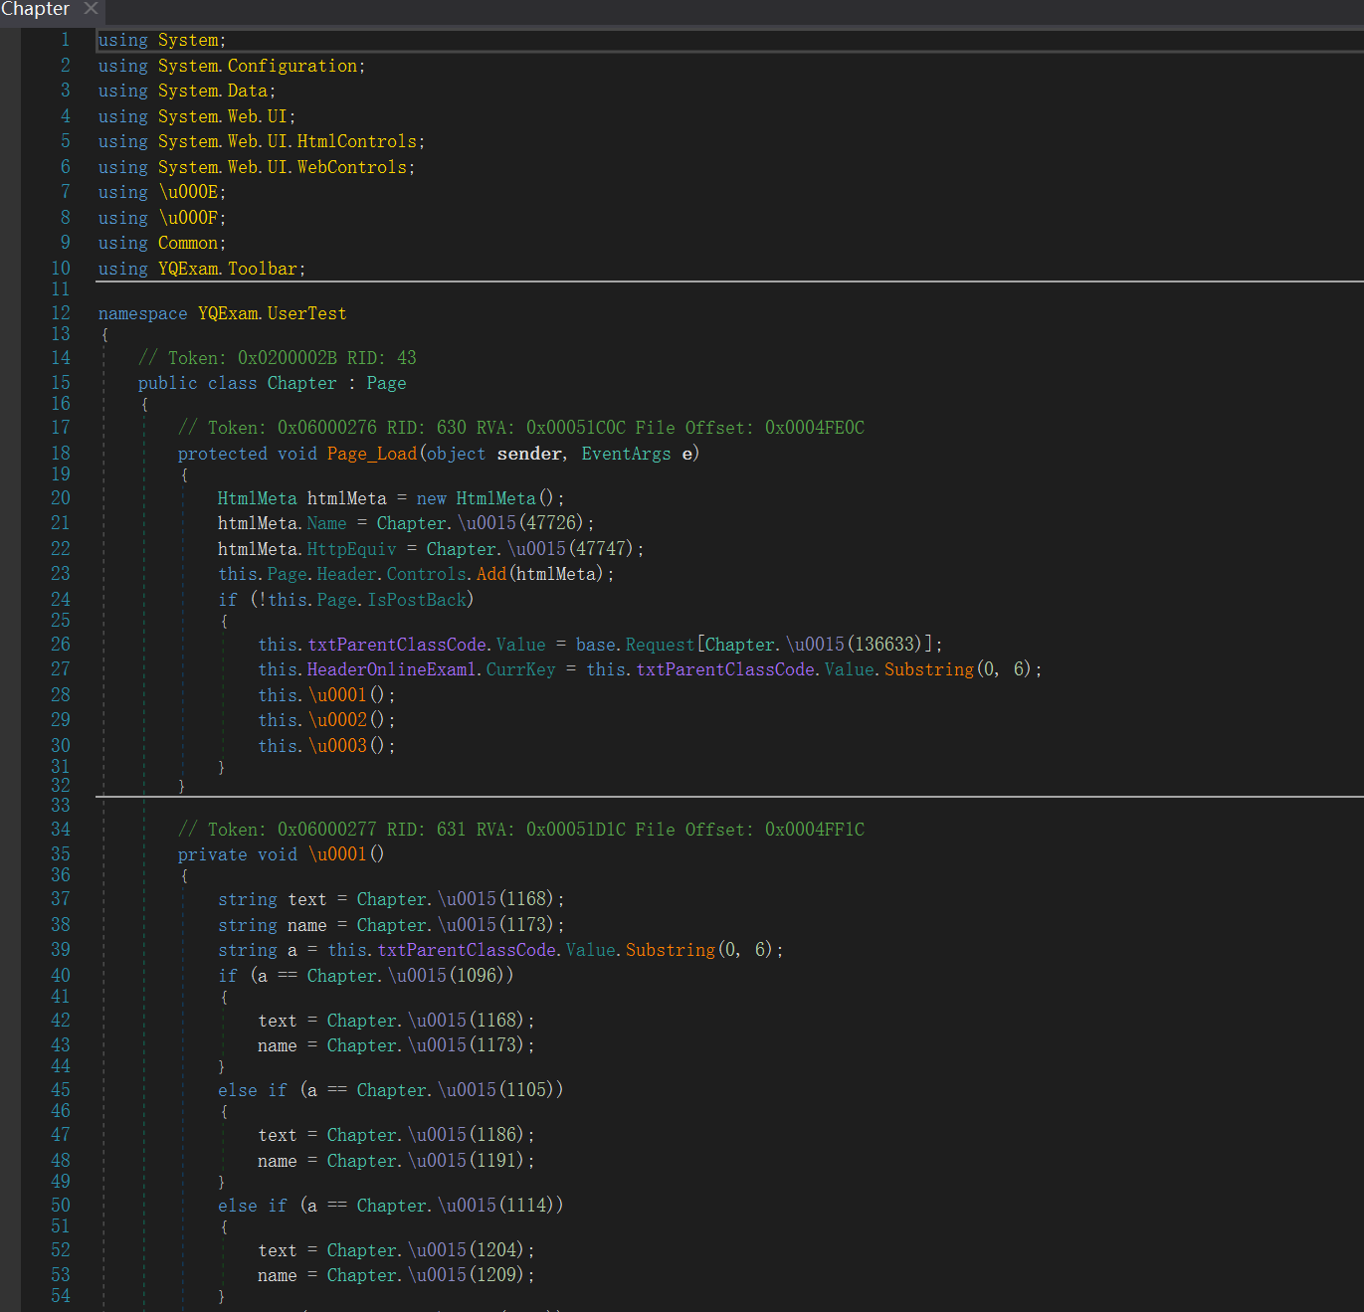Screen dimensions: 1364x1312
Task: Click the HttpEquiv property reference
Action: tap(351, 549)
